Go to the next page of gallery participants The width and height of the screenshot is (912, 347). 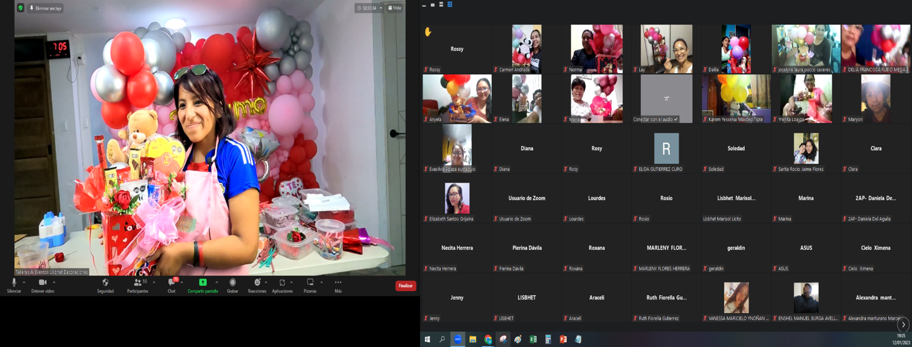pos(903,325)
